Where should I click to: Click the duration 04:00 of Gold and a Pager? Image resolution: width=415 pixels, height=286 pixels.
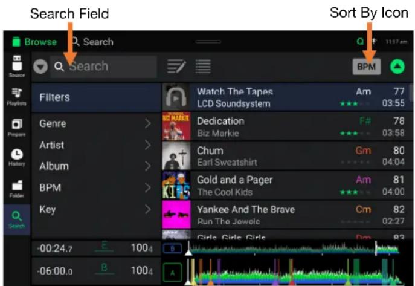click(393, 192)
